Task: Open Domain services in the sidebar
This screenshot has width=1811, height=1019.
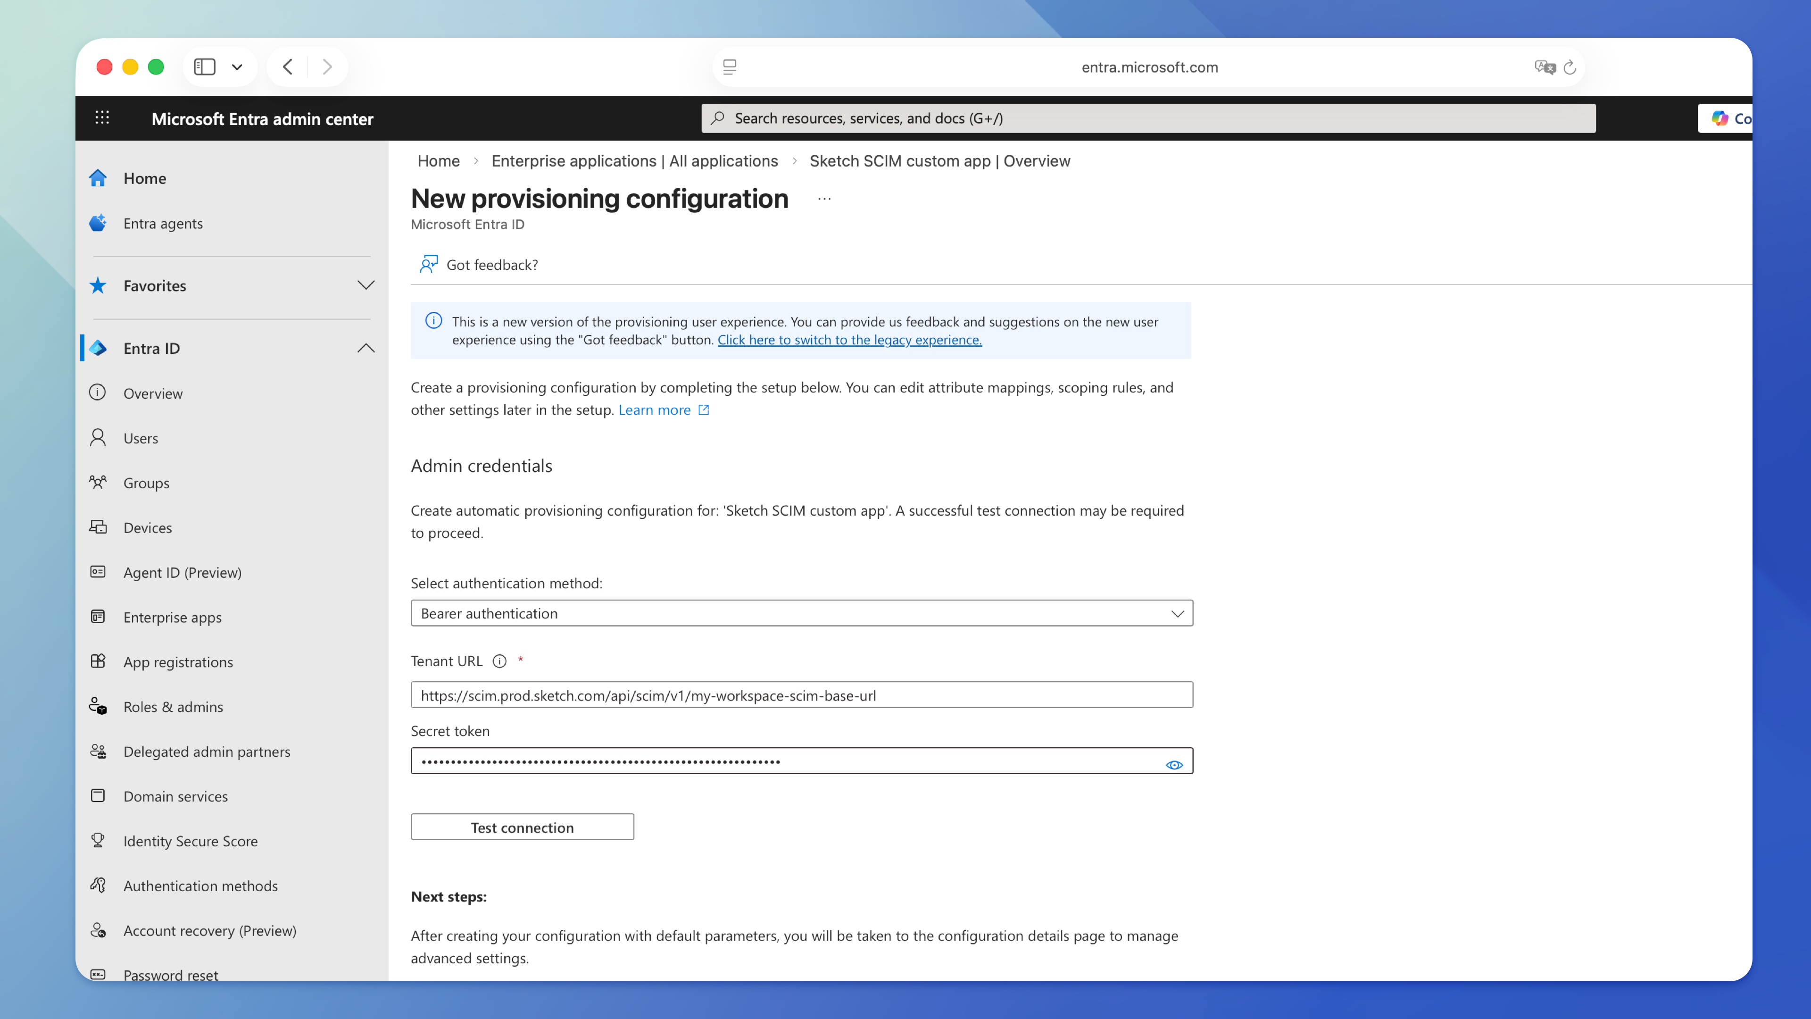Action: tap(176, 796)
